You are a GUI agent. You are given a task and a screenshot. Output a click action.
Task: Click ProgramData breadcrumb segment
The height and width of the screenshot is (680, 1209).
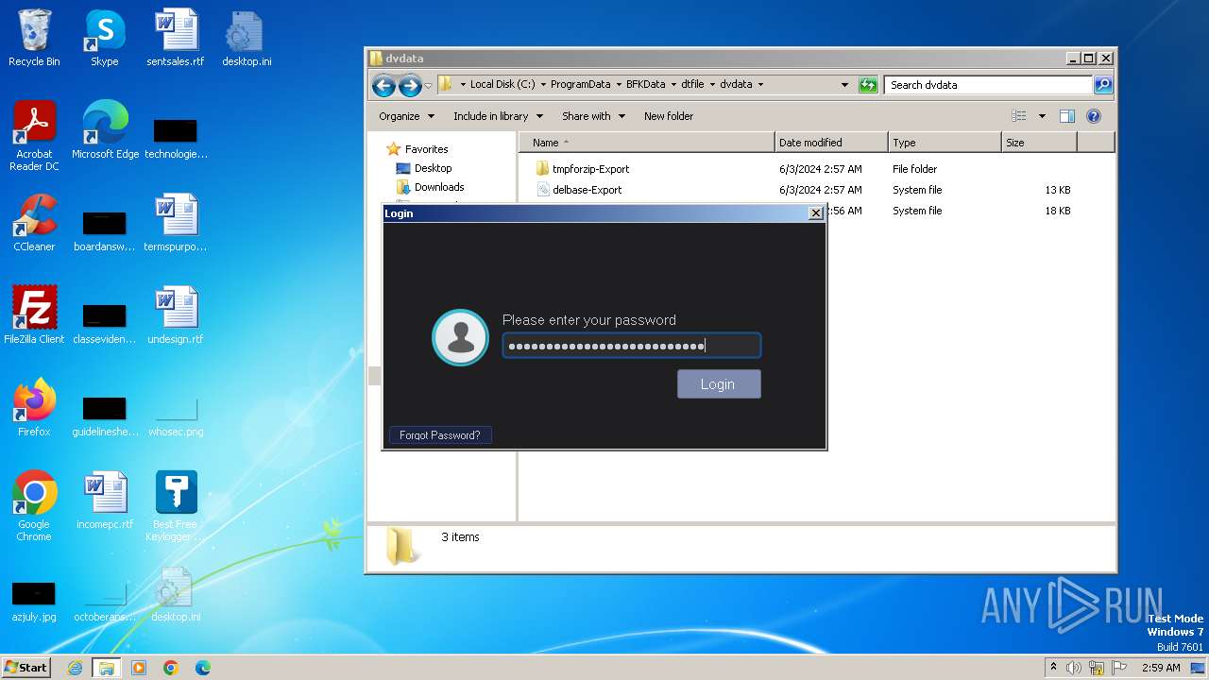point(580,84)
